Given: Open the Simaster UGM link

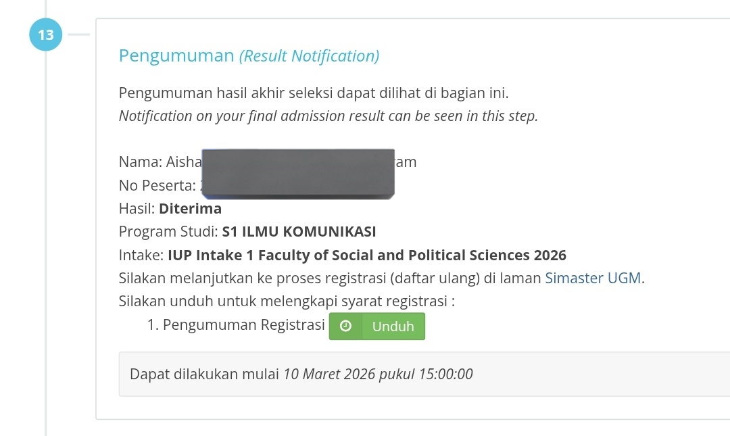Looking at the screenshot, I should point(593,278).
